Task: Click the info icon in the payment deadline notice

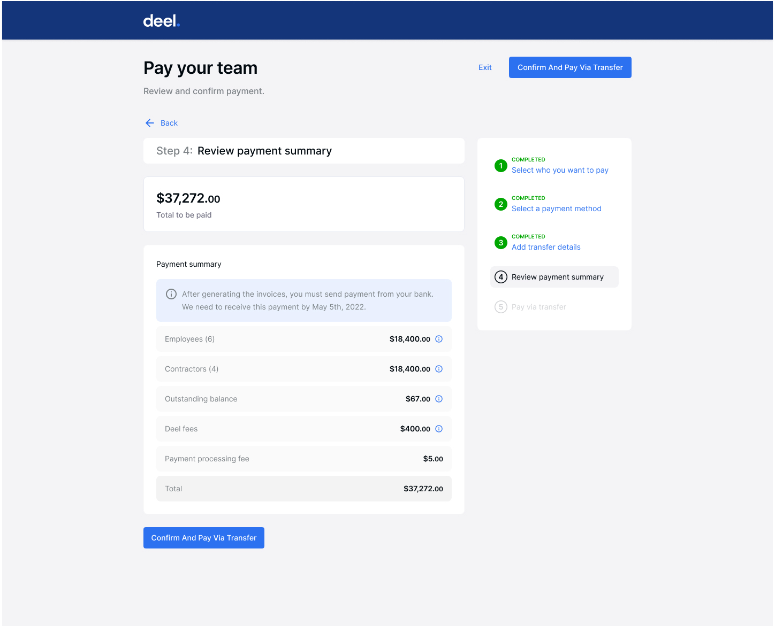Action: point(171,293)
